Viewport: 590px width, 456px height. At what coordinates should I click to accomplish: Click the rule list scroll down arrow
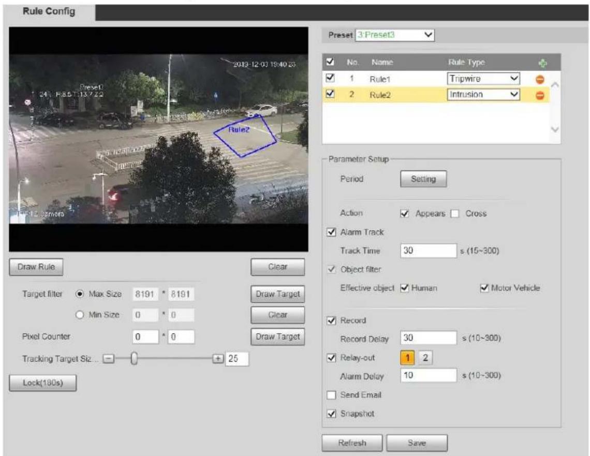555,129
